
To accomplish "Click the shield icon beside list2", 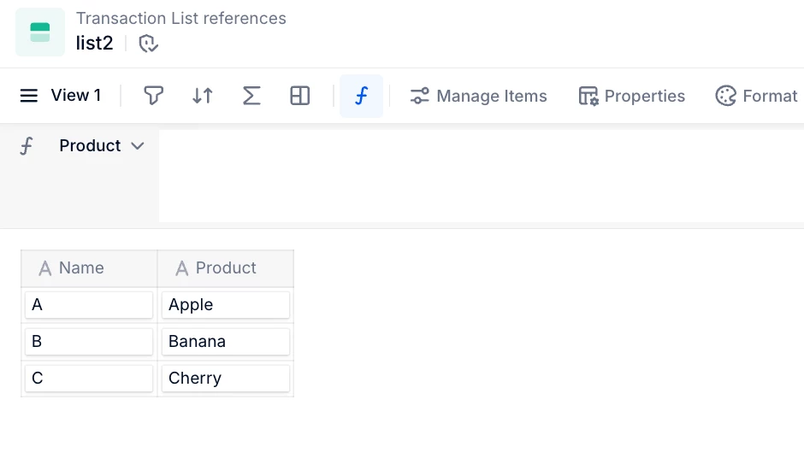I will pos(149,44).
